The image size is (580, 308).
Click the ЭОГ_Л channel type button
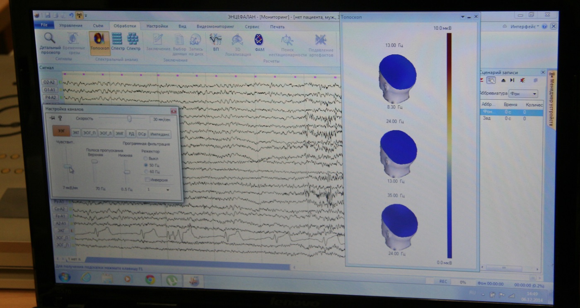(x=105, y=133)
